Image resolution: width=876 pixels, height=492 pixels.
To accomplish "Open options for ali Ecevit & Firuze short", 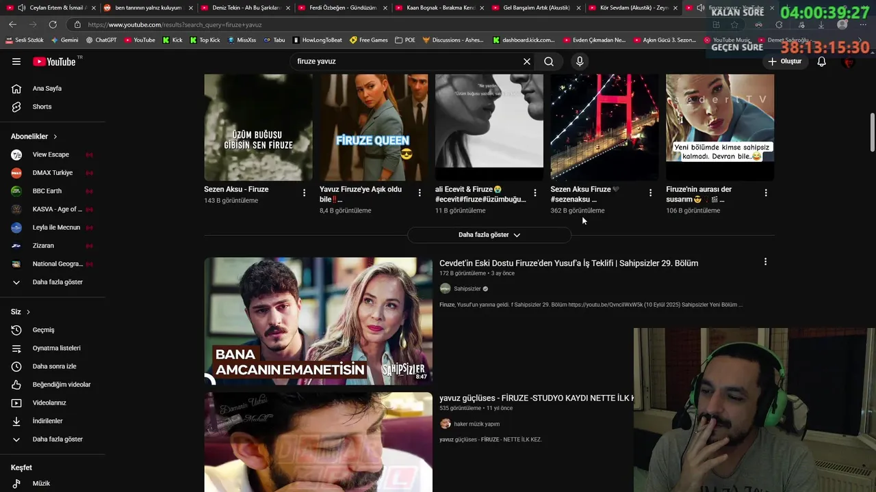I will [535, 193].
